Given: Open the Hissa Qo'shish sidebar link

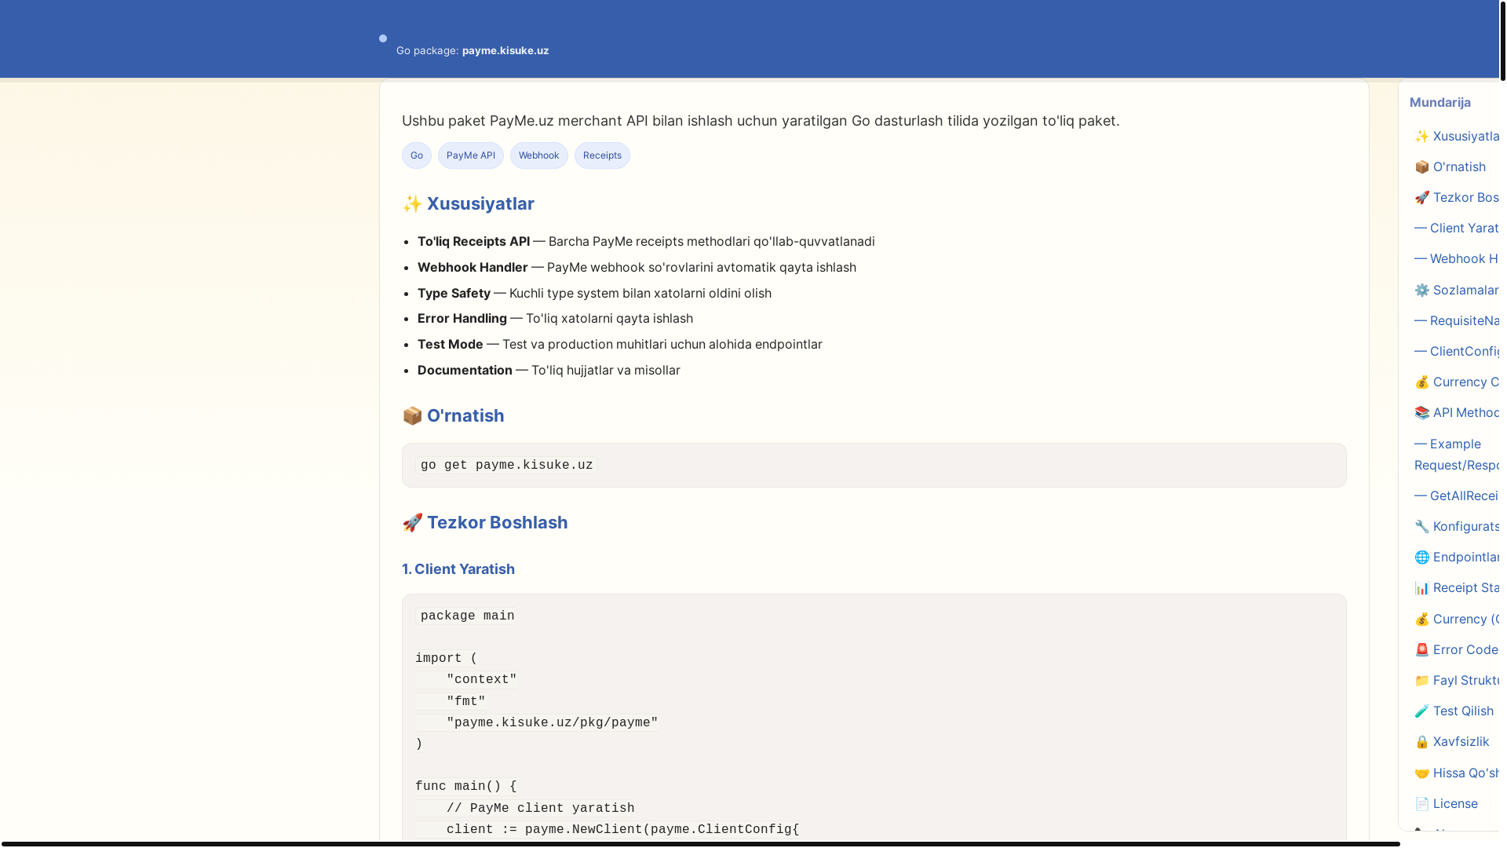Looking at the screenshot, I should click(x=1457, y=773).
